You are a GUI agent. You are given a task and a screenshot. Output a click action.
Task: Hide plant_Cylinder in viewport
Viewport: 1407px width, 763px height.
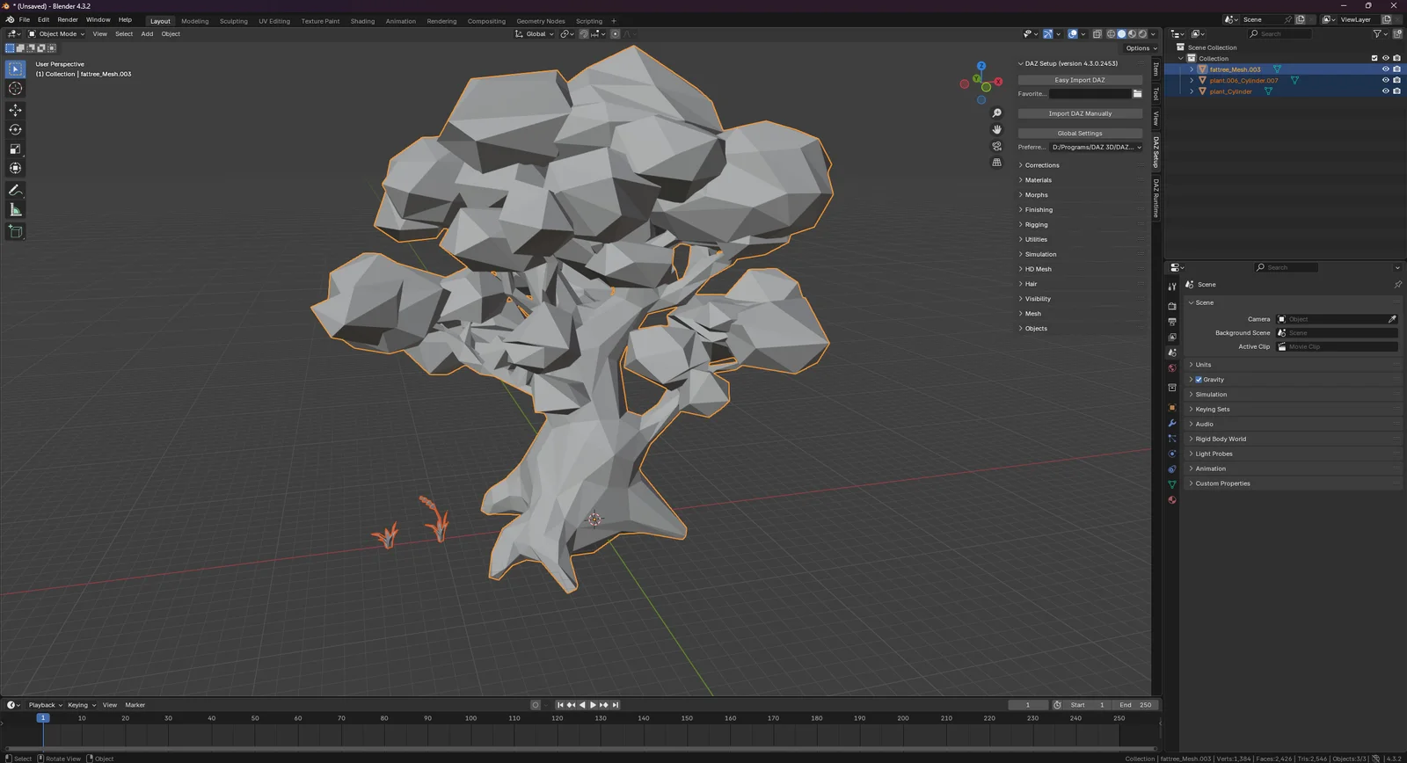coord(1385,91)
